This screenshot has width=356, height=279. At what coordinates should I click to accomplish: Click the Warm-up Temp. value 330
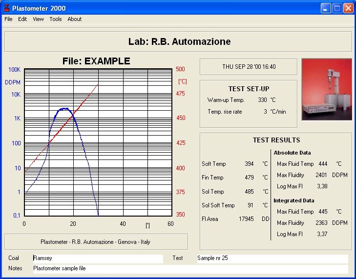(x=262, y=100)
